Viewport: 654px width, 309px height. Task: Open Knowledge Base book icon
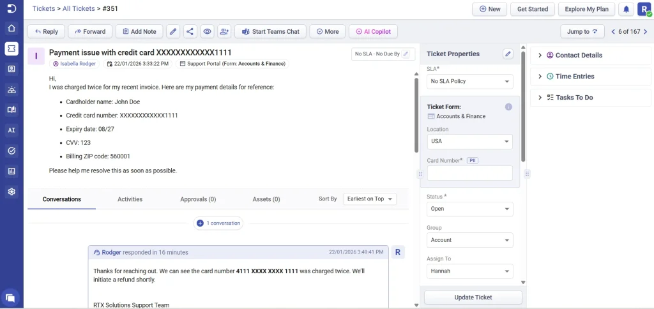11,110
